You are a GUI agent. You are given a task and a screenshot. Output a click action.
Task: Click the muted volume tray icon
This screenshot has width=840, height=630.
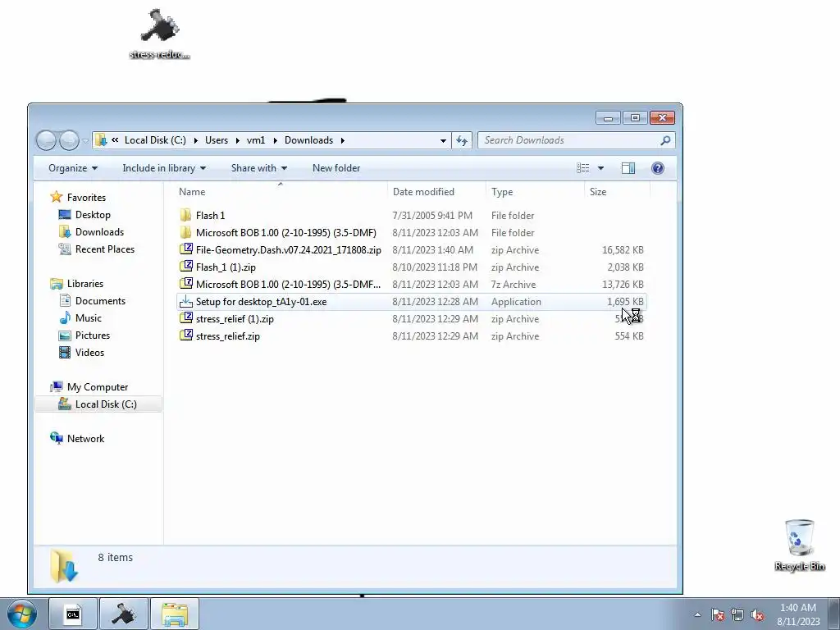tap(757, 615)
